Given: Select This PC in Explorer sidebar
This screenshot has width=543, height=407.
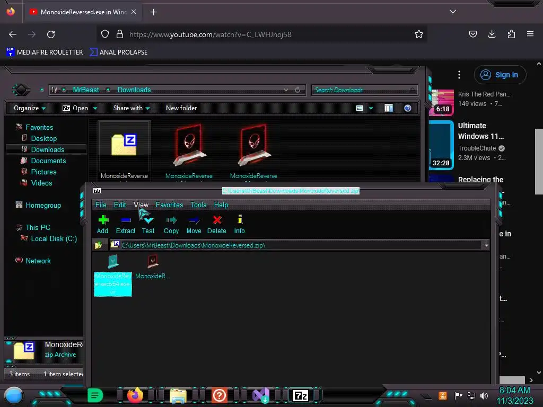Looking at the screenshot, I should (38, 227).
